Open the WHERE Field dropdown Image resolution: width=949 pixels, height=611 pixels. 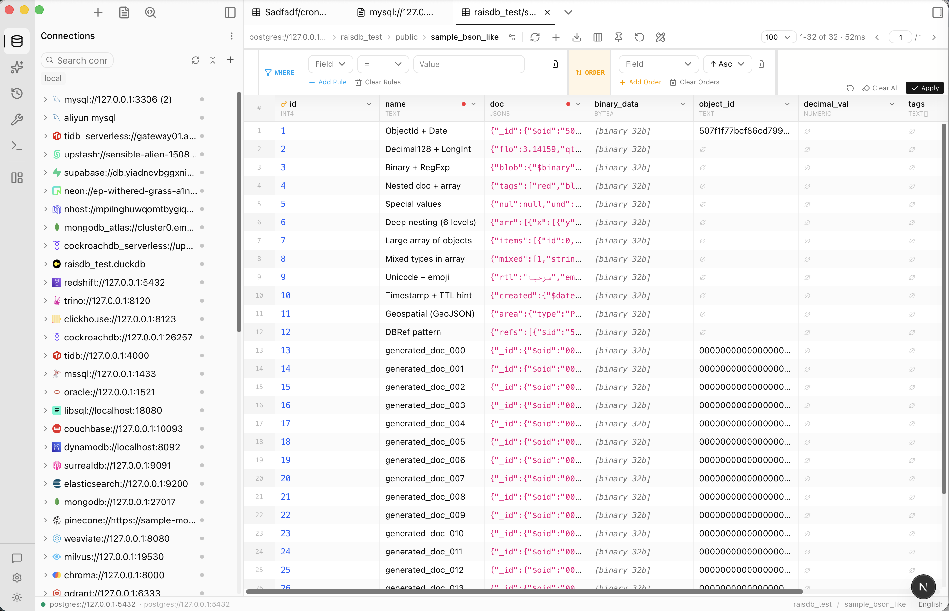click(330, 64)
